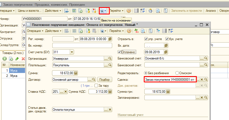Image resolution: width=229 pixels, height=120 pixels.
Task: Clear the Сделка field with X
Action: pyautogui.click(x=202, y=79)
